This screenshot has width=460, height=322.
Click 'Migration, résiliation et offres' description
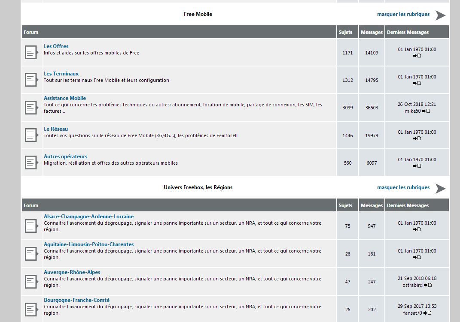[111, 163]
